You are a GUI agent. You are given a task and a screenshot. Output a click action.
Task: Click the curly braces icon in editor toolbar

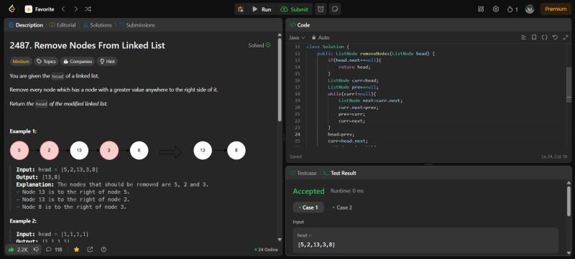coord(545,37)
